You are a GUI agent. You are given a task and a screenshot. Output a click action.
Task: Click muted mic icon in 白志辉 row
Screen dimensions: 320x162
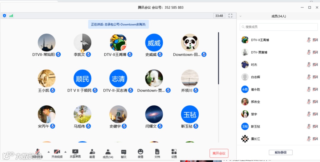pyautogui.click(x=309, y=77)
